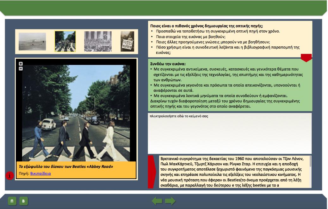This screenshot has height=209, width=328.
Task: Click the bullet 'Ποιες άλλες προηγούμενες γνώσεις μπορούν να με βοηθήσουν'
Action: pos(213,42)
